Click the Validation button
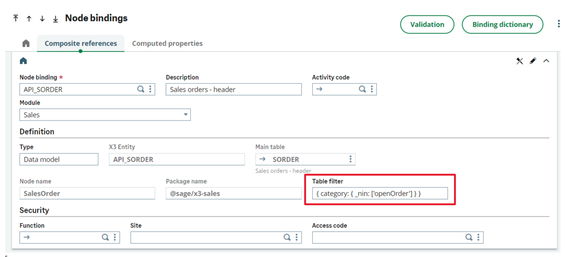565x257 pixels. pyautogui.click(x=427, y=24)
